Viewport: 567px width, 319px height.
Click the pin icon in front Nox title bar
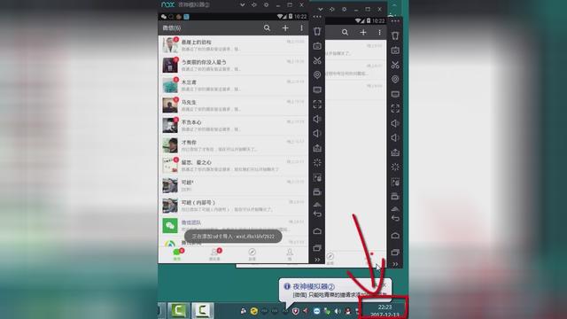click(x=254, y=4)
